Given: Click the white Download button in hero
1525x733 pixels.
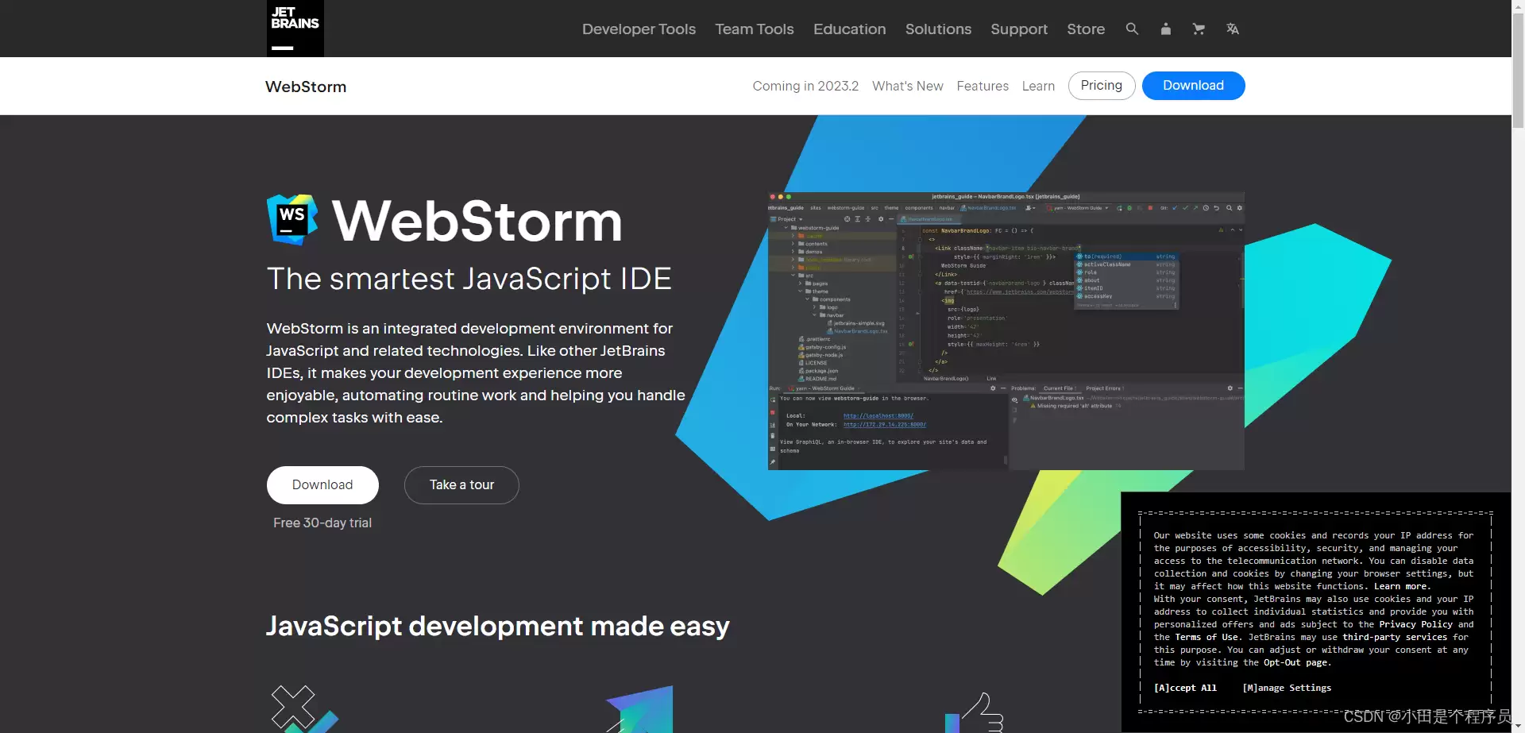Looking at the screenshot, I should [x=322, y=485].
